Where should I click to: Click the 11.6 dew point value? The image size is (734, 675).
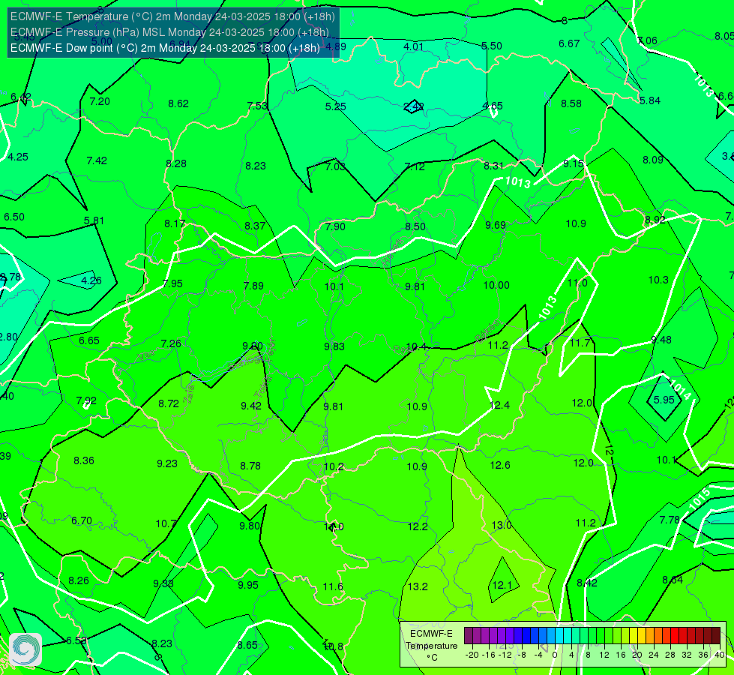click(333, 586)
